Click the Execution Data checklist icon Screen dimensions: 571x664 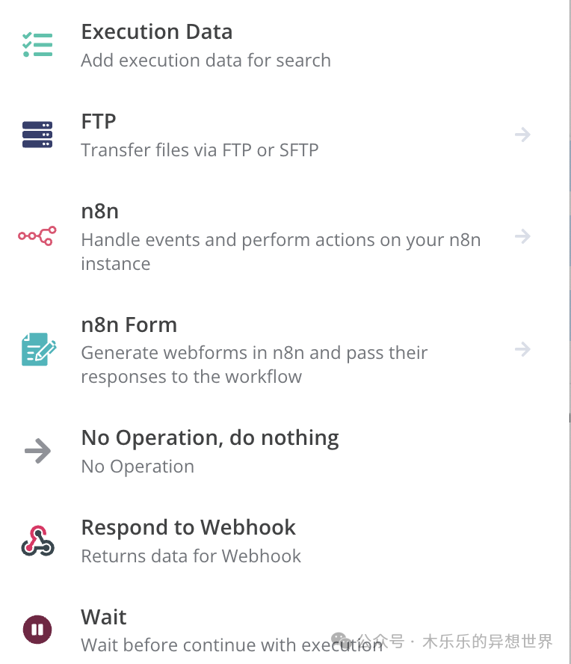tap(37, 44)
